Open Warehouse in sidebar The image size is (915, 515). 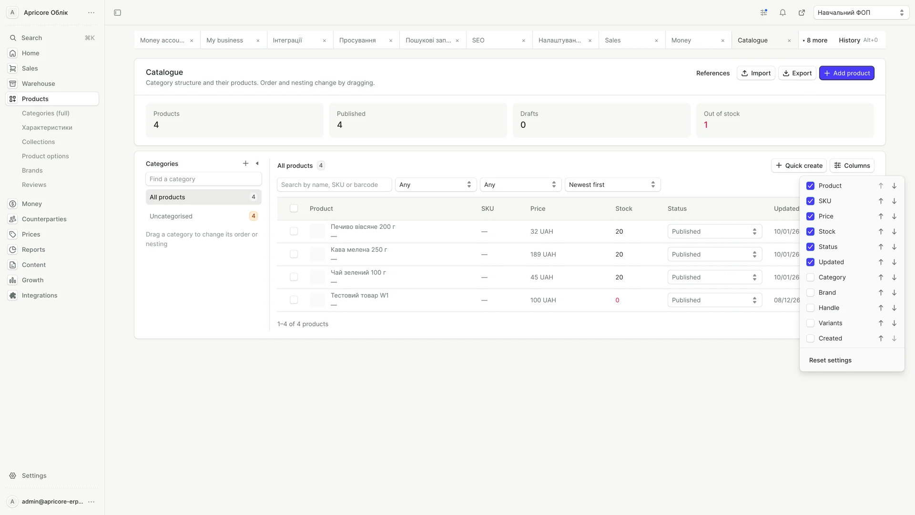(x=52, y=83)
